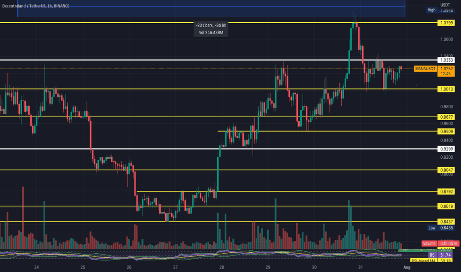Select the 0.8792 yellow price tag

[446, 192]
